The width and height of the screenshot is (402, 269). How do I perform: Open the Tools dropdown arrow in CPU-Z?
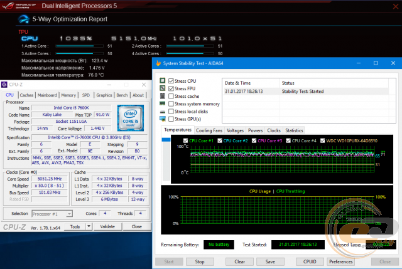[89, 226]
